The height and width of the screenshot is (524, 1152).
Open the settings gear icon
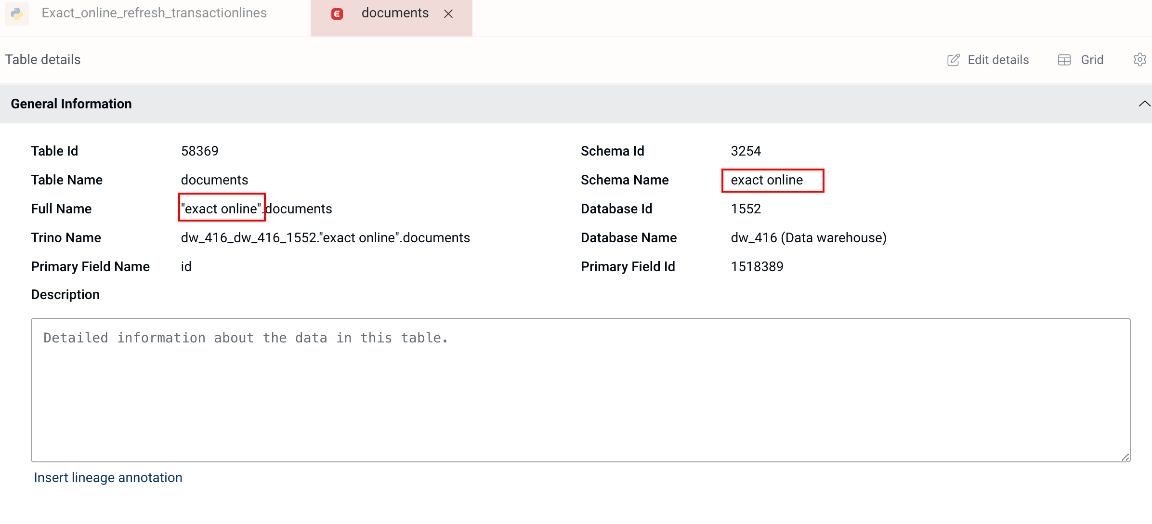pos(1139,60)
